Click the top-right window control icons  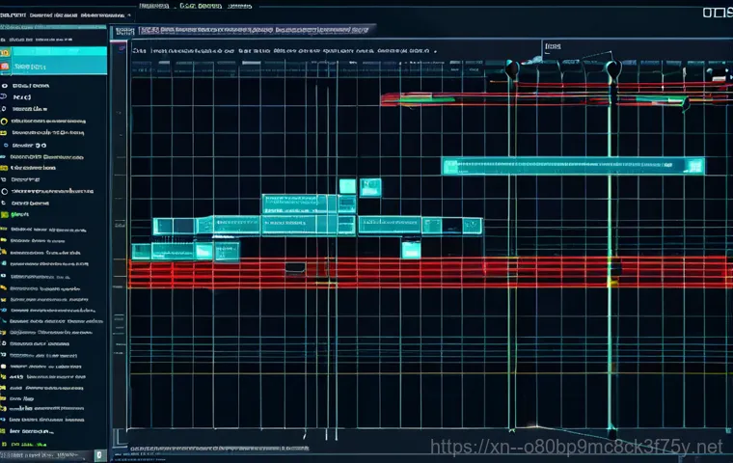point(716,14)
